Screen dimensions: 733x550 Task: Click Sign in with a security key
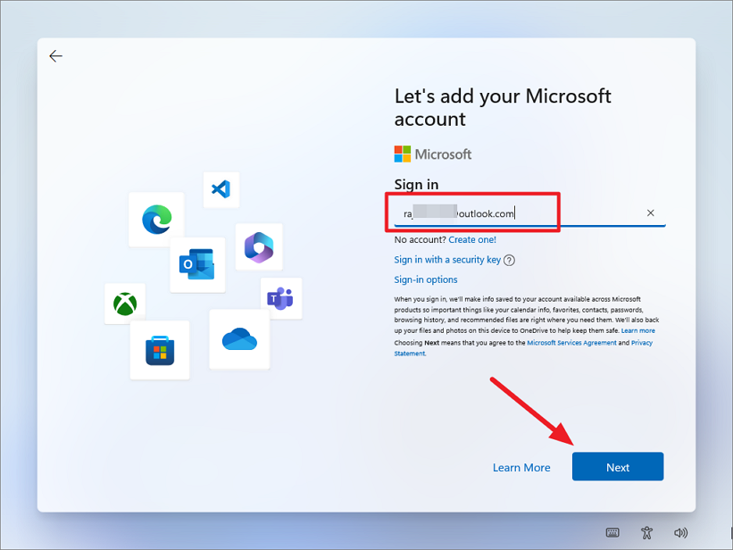click(447, 260)
